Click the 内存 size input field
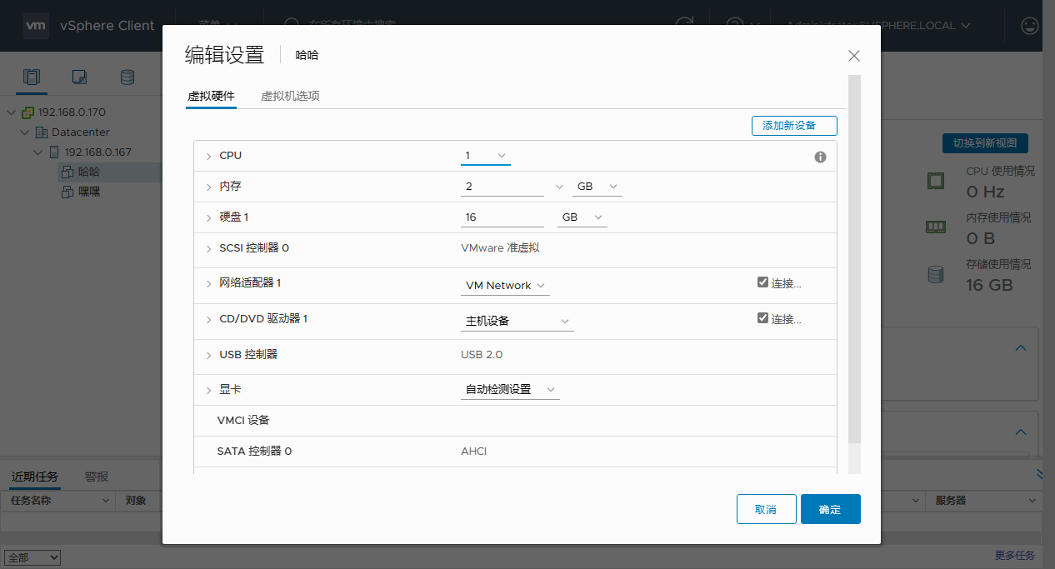 (x=502, y=187)
